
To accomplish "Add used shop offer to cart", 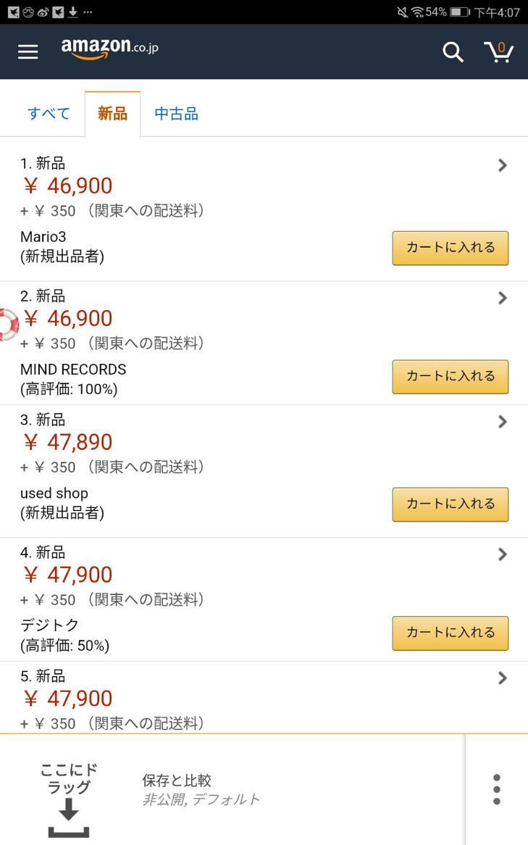I will click(451, 504).
